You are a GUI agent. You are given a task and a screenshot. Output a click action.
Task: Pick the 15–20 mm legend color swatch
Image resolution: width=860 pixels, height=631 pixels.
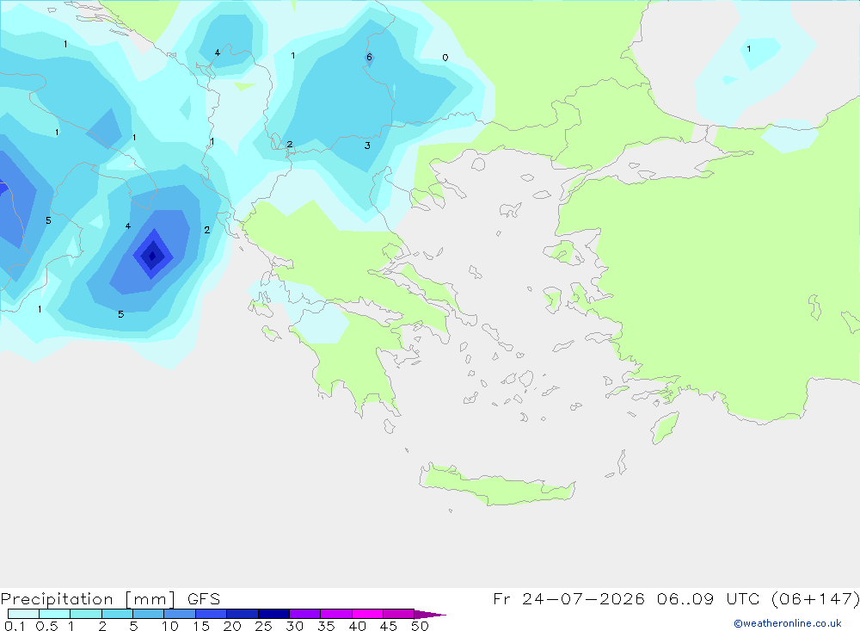[x=211, y=614]
